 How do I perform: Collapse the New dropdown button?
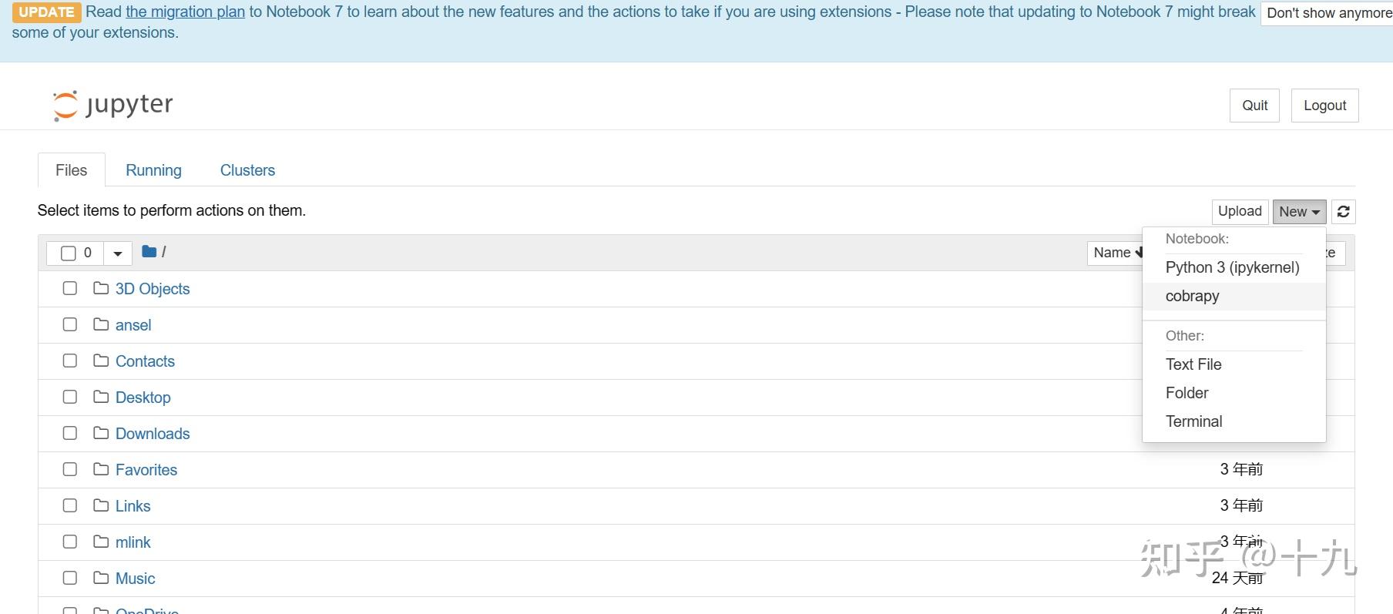point(1299,212)
